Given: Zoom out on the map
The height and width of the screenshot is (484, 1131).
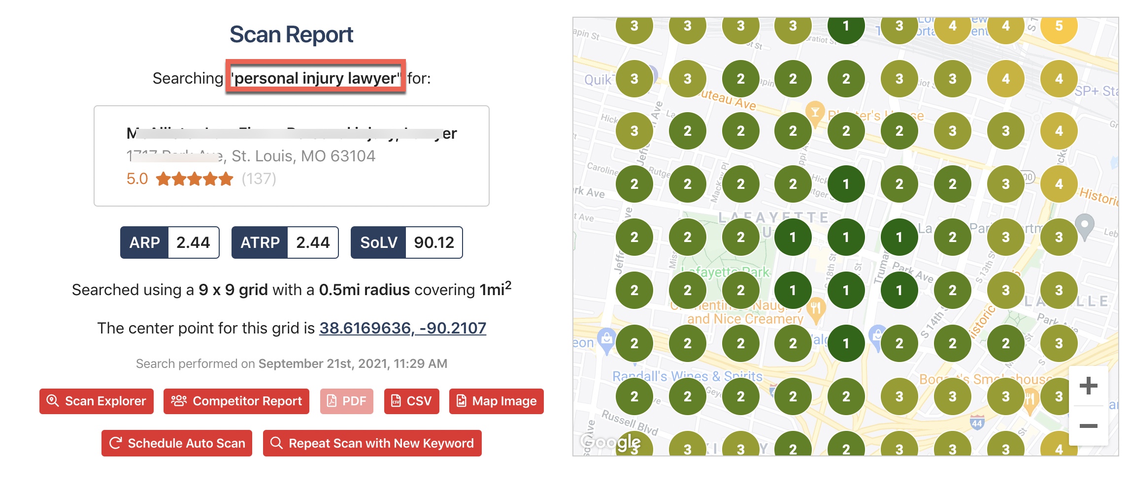Looking at the screenshot, I should [x=1088, y=426].
